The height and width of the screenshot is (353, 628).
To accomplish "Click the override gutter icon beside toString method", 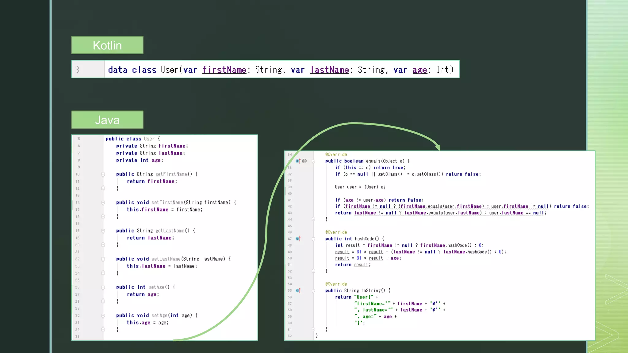I will coord(298,290).
